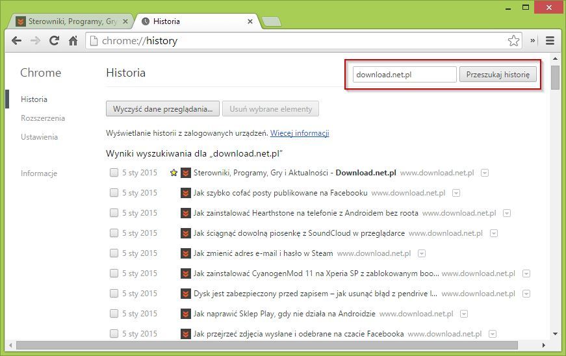This screenshot has height=356, width=566.
Task: Open Ustawienia in the sidebar
Action: point(40,136)
